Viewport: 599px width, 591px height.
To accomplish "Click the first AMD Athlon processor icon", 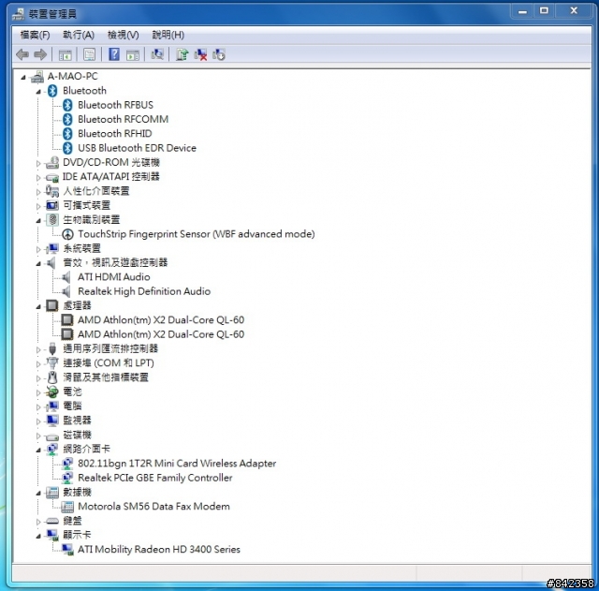I will coord(67,320).
